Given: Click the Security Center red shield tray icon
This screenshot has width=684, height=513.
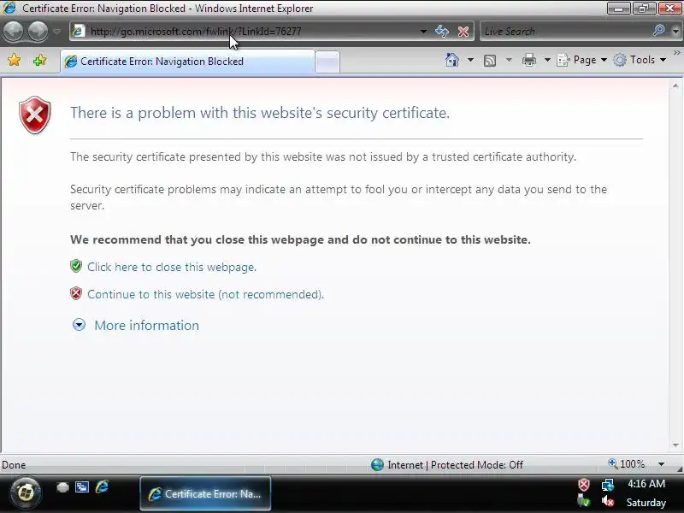Looking at the screenshot, I should point(584,485).
